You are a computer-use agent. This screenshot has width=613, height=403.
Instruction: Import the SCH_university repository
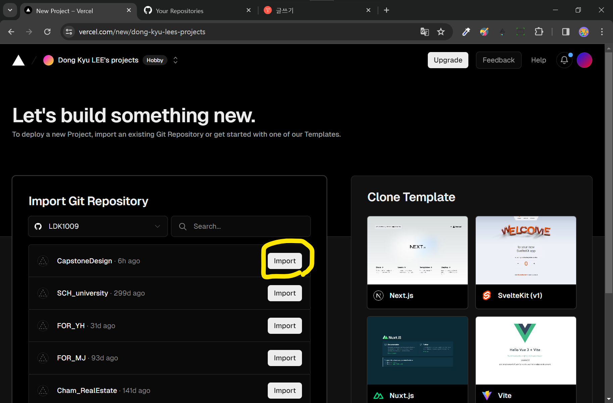[x=285, y=293]
